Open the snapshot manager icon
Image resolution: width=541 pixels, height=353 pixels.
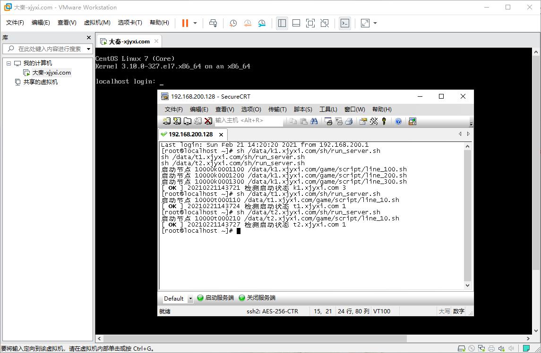(262, 23)
